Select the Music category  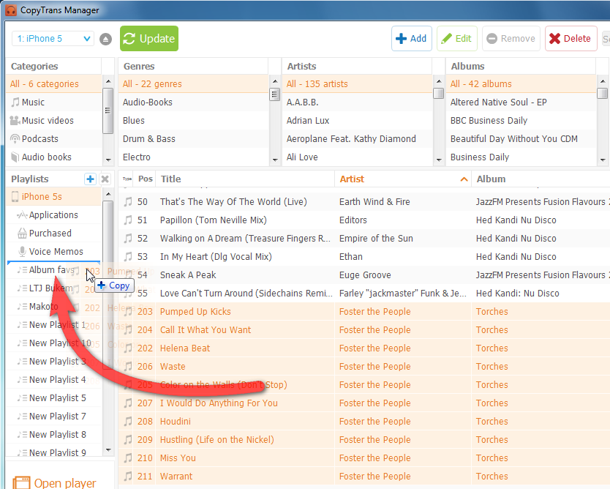tap(53, 102)
